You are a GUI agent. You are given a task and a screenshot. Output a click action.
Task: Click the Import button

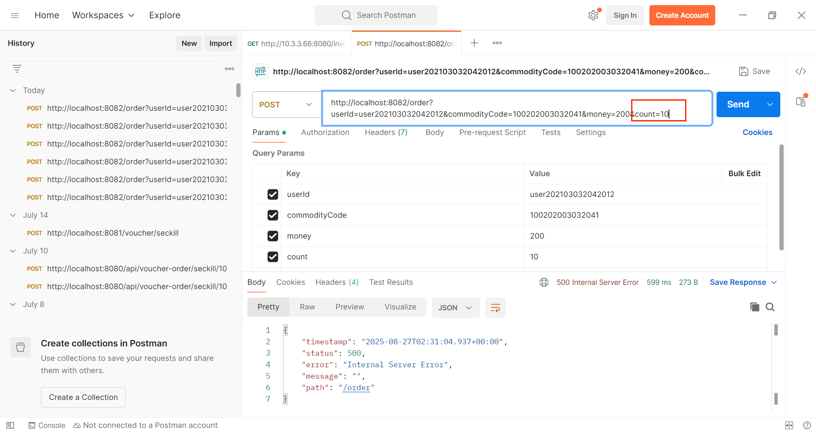coord(221,43)
